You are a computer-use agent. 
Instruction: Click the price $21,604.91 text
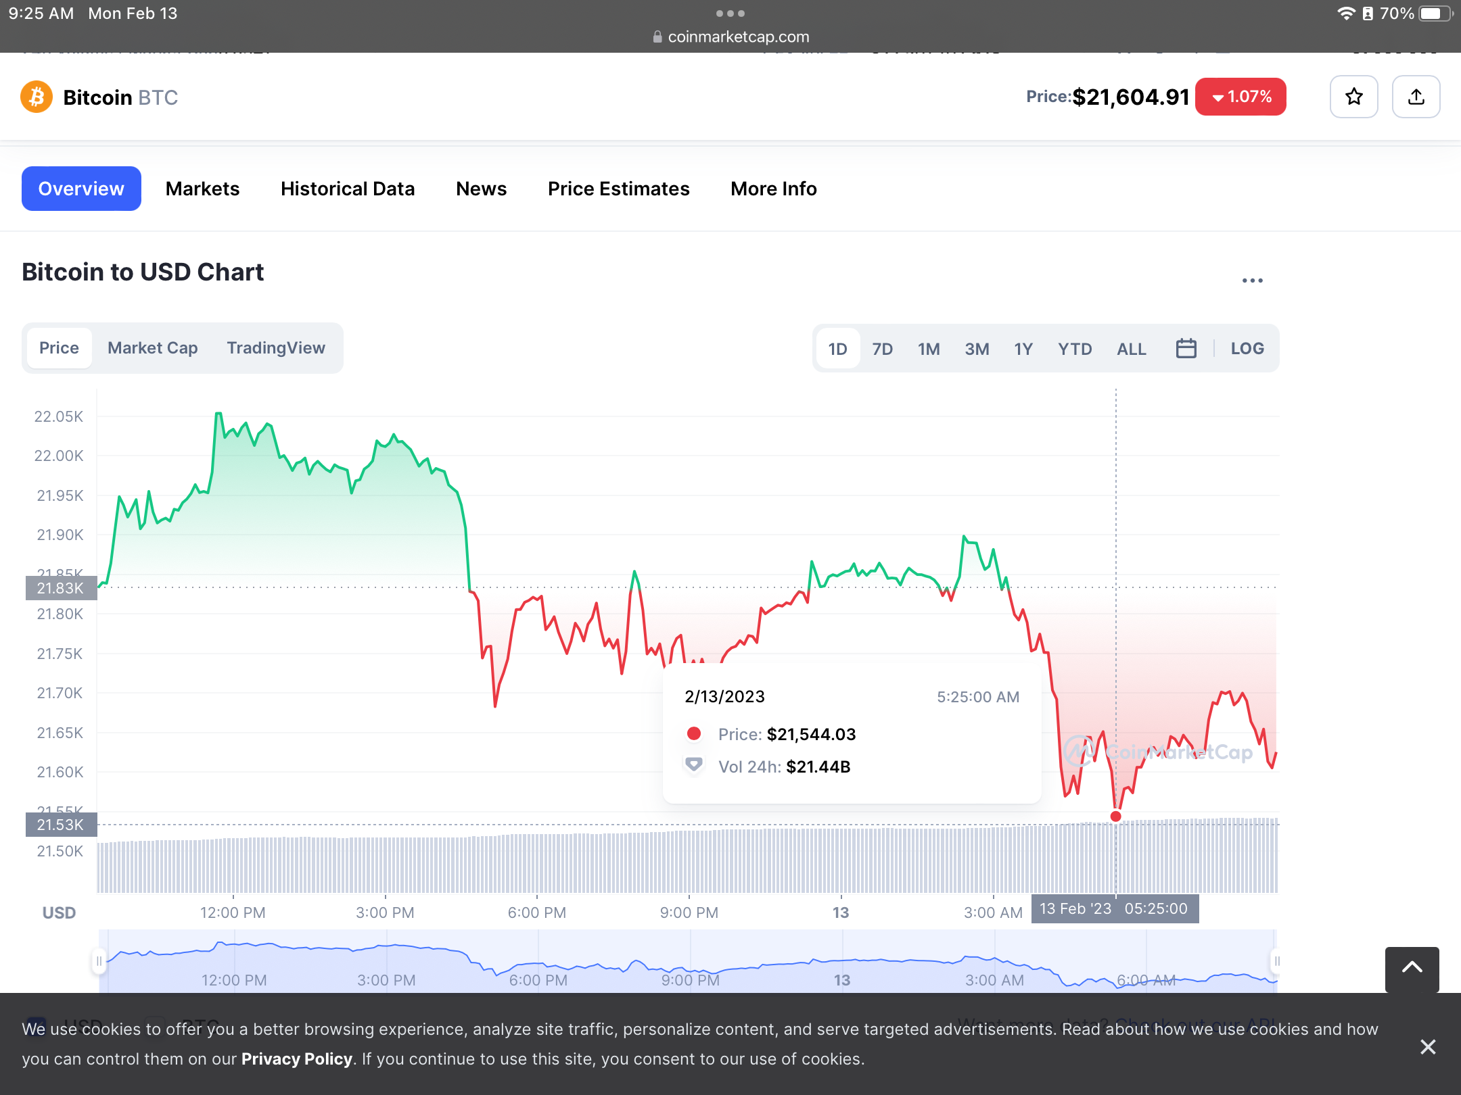tap(1131, 97)
